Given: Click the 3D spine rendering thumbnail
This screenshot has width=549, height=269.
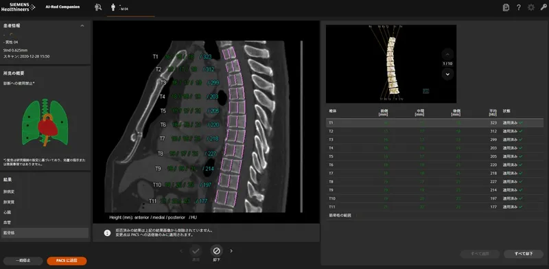Looking at the screenshot, I should (x=390, y=64).
